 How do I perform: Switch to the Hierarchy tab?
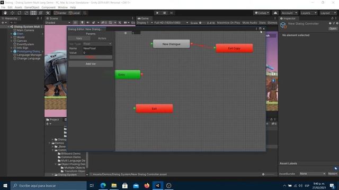click(10, 18)
